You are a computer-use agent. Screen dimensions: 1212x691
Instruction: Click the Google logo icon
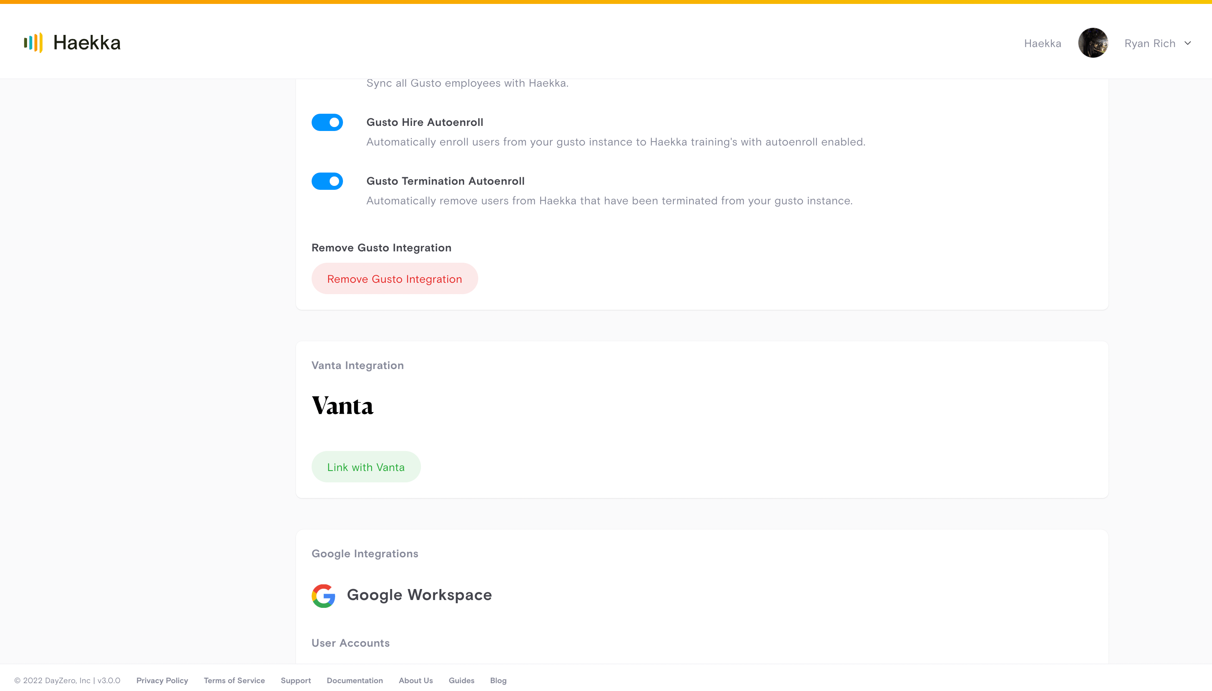click(323, 596)
